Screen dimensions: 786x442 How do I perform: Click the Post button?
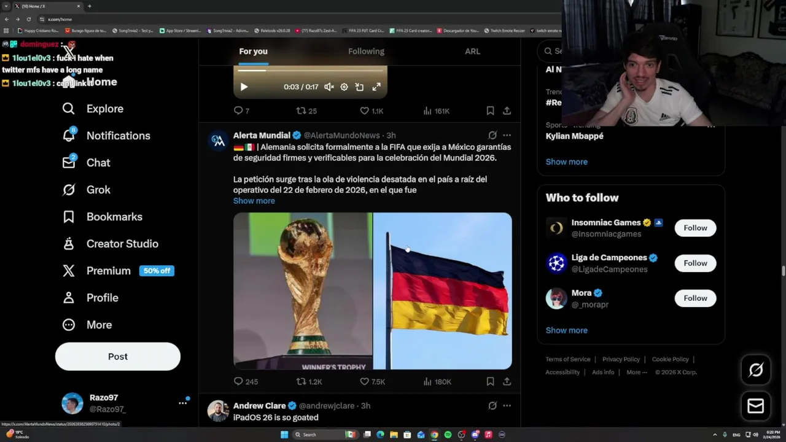pyautogui.click(x=118, y=357)
